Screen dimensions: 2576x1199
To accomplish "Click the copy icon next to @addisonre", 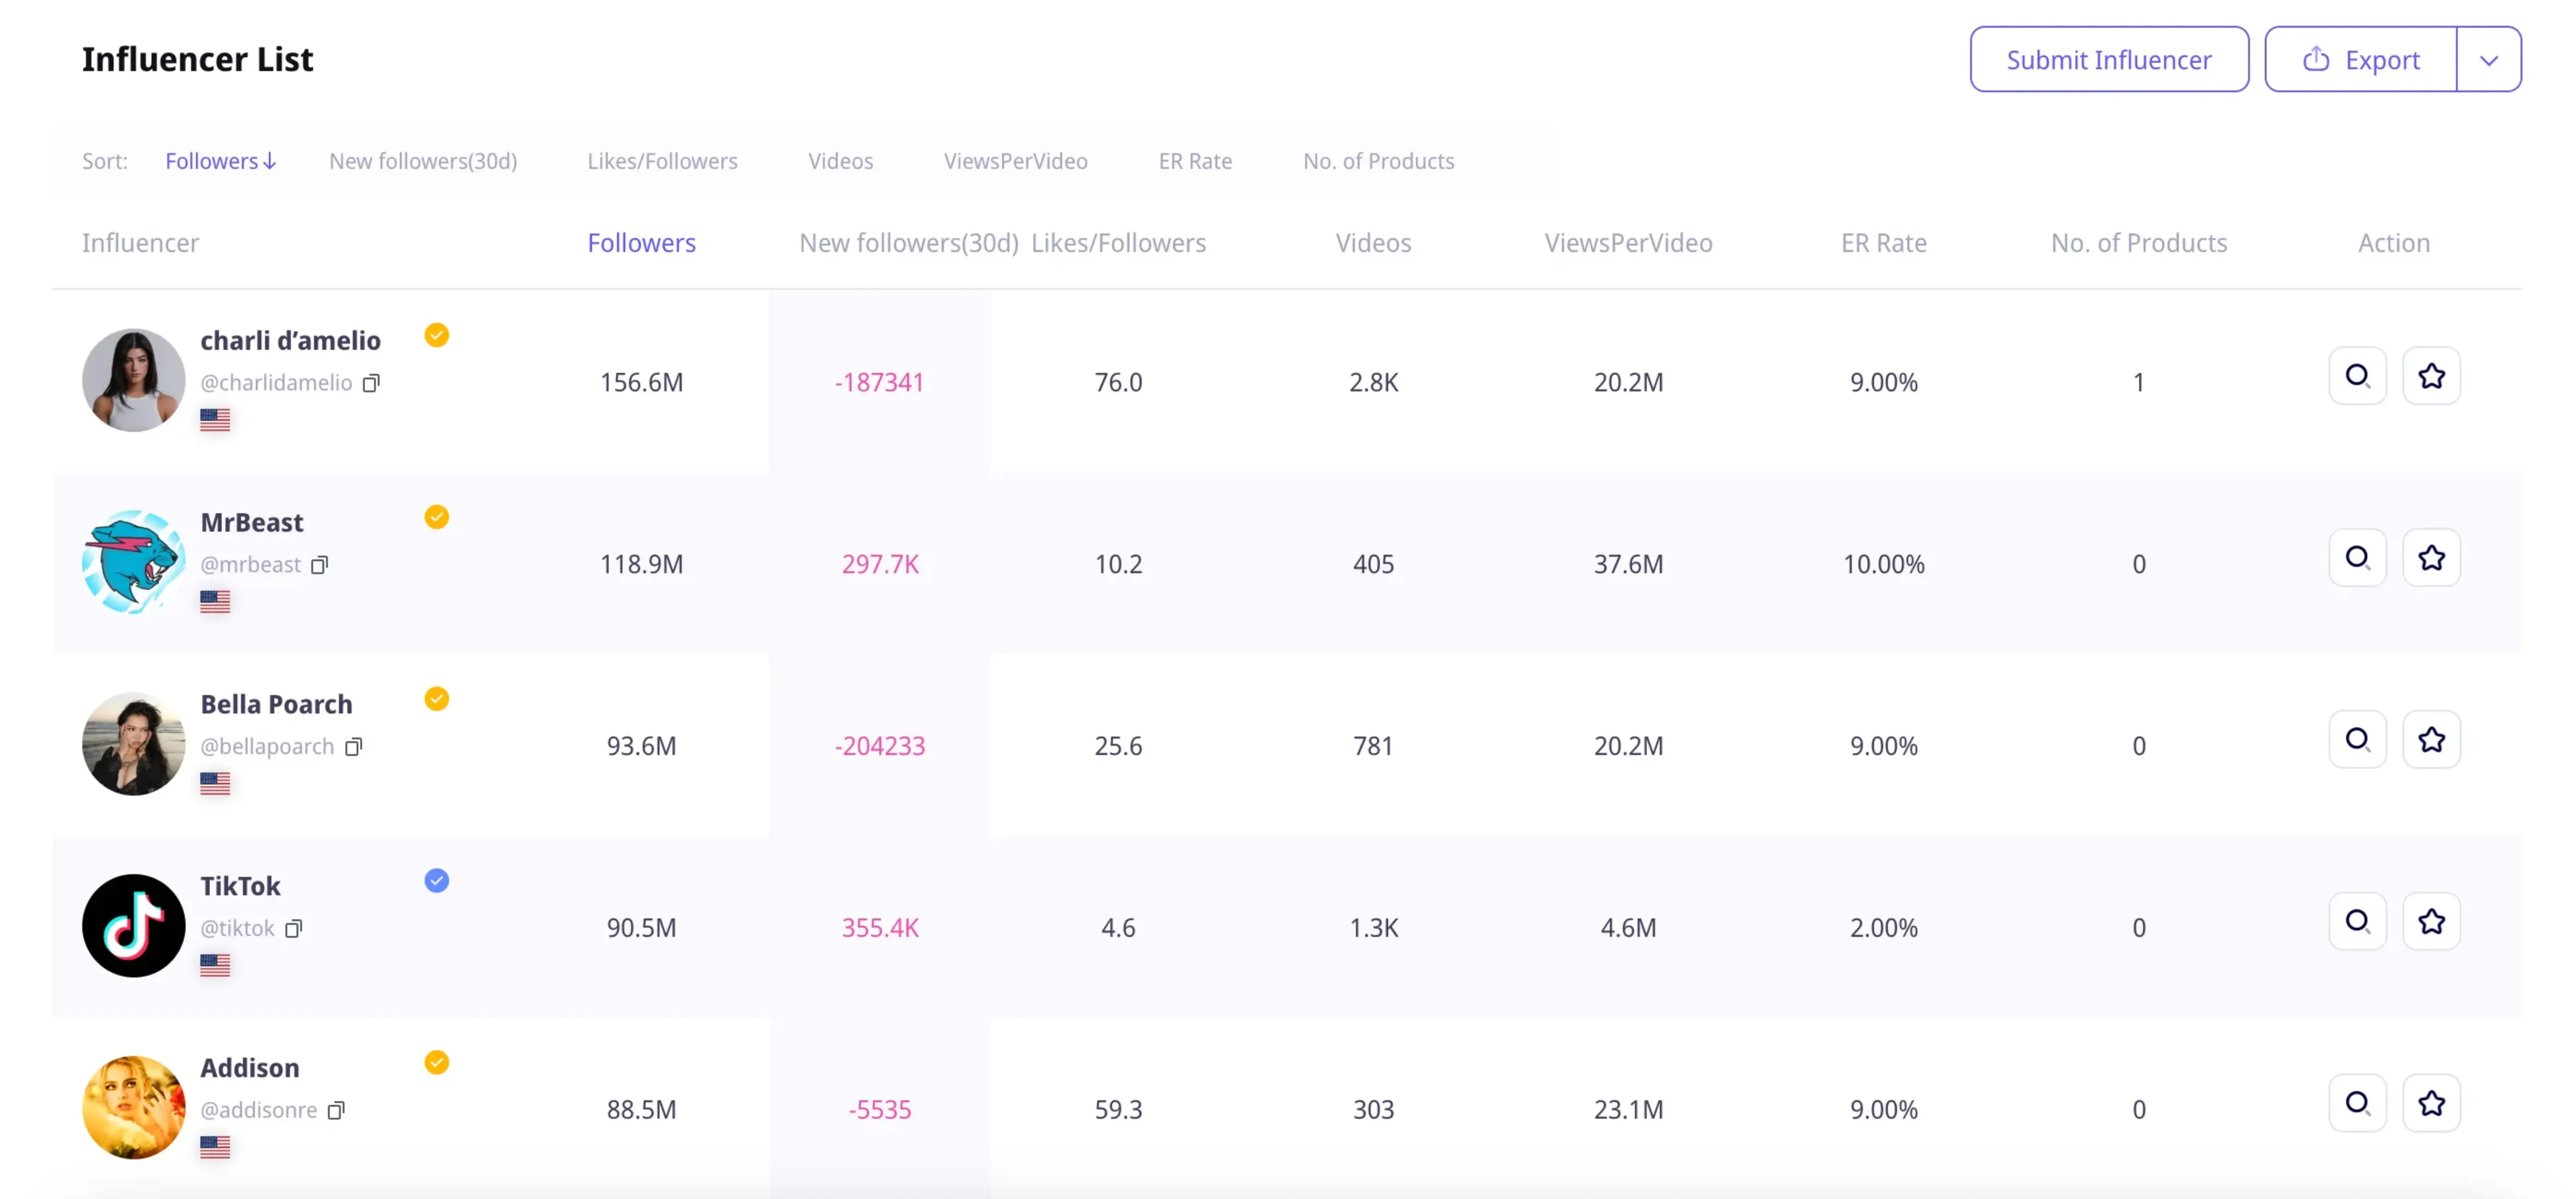I will (x=336, y=1110).
